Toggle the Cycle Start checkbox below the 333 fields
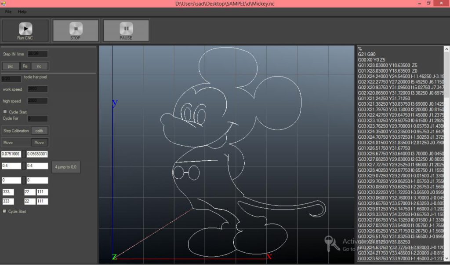The width and height of the screenshot is (450, 265). tap(4, 211)
